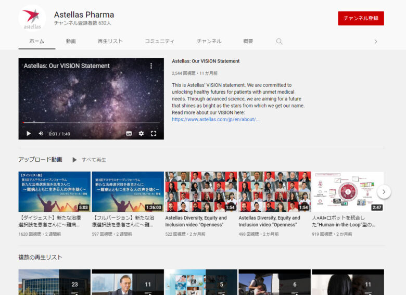
Task: Open the 概要 tab
Action: (248, 41)
